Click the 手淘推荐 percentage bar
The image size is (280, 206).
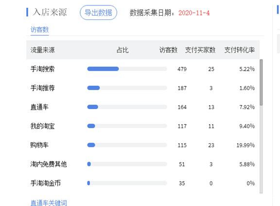coord(127,88)
